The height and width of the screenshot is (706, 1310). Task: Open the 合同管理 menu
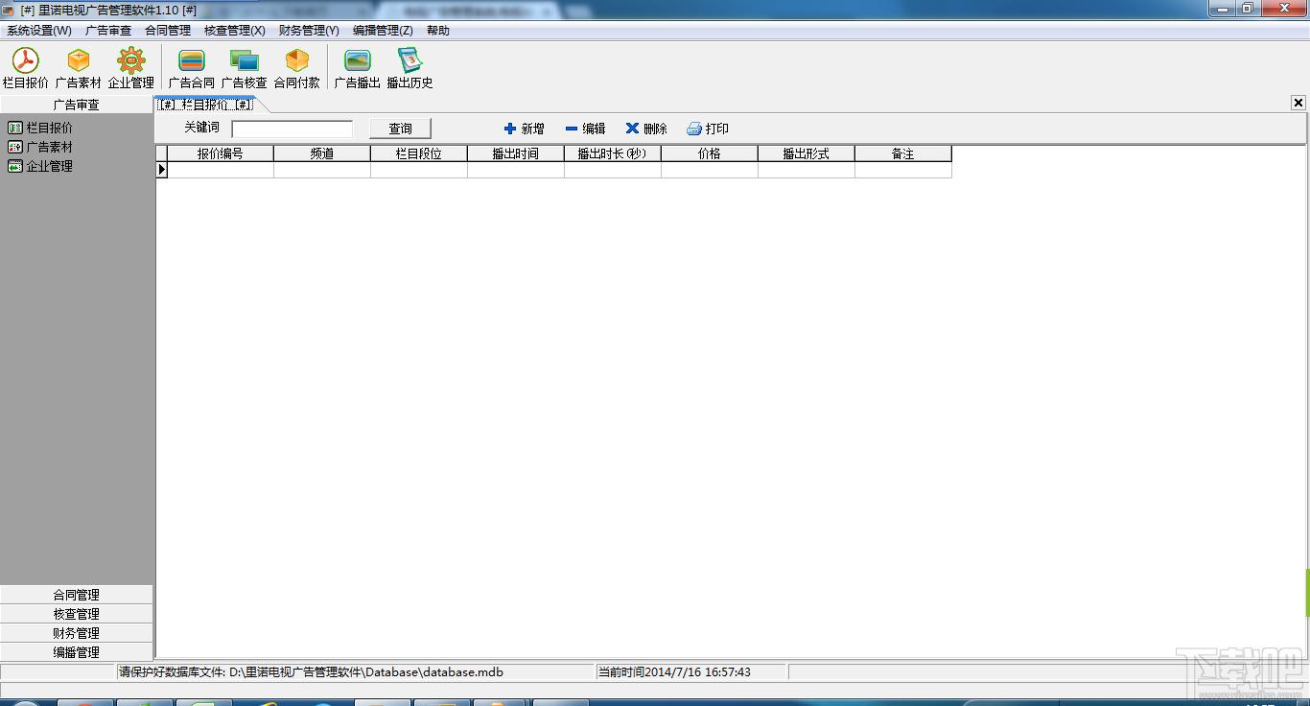[x=168, y=31]
